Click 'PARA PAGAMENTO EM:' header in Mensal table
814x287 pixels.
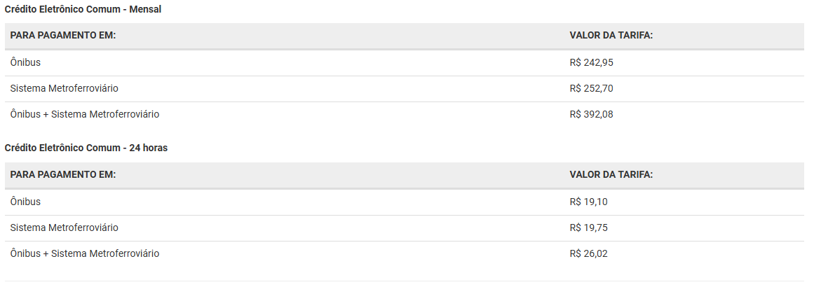pyautogui.click(x=63, y=35)
